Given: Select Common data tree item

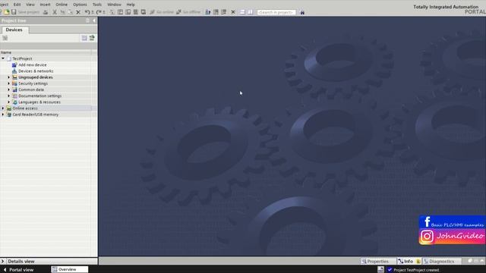Looking at the screenshot, I should click(31, 89).
